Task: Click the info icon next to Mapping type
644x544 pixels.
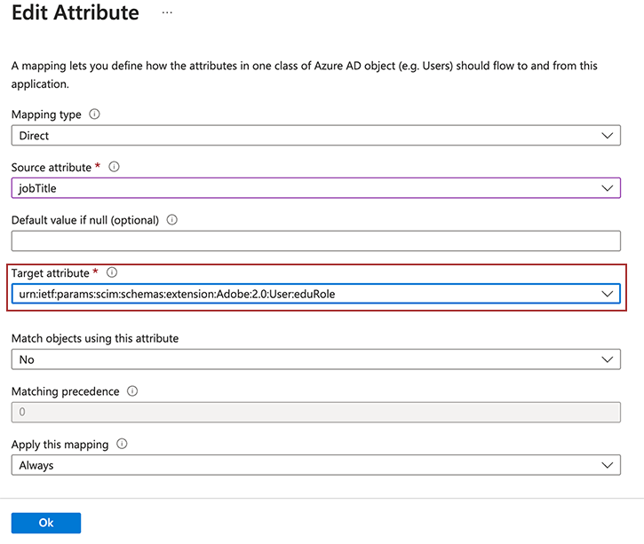Action: tap(95, 114)
